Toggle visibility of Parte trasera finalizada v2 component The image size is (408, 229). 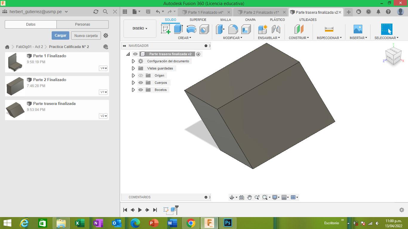coord(135,54)
